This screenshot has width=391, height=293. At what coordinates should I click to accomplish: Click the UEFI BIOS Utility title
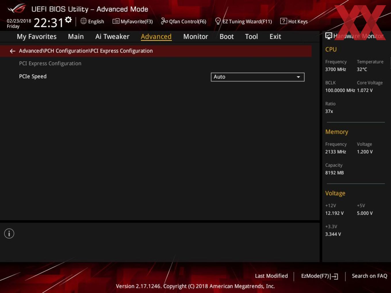pyautogui.click(x=90, y=9)
